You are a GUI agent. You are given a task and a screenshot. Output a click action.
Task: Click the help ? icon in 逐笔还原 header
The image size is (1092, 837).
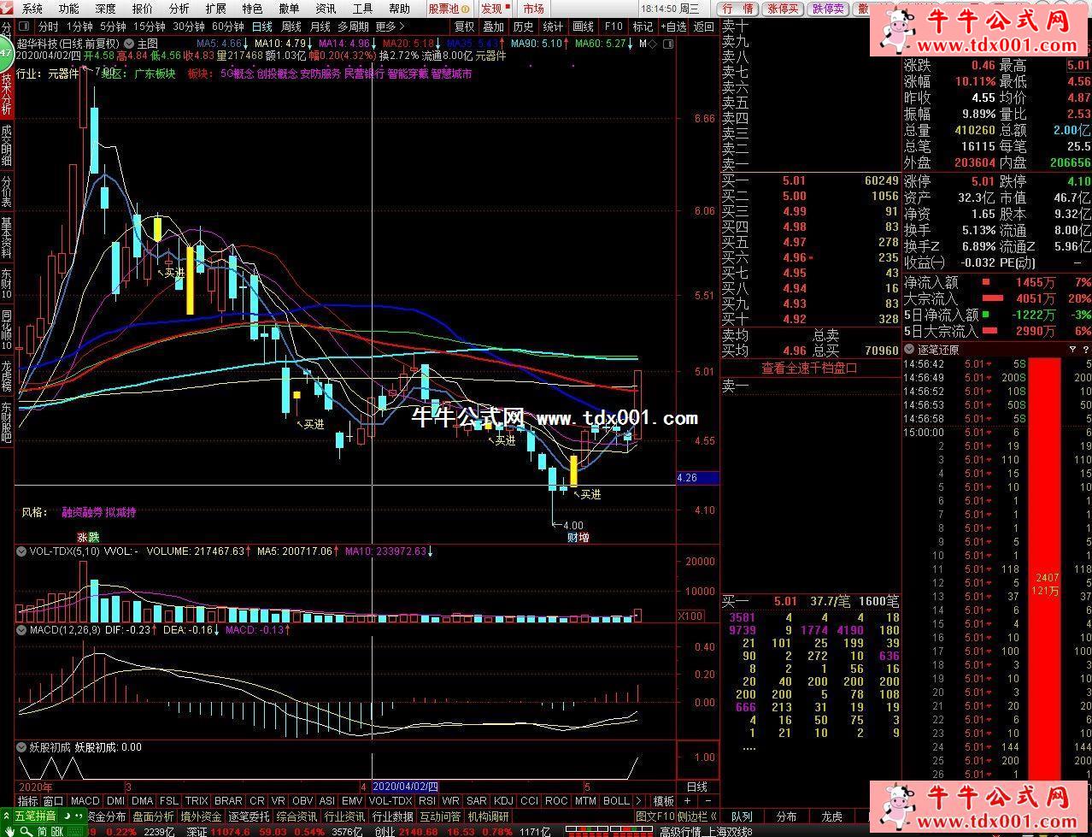click(x=1085, y=349)
